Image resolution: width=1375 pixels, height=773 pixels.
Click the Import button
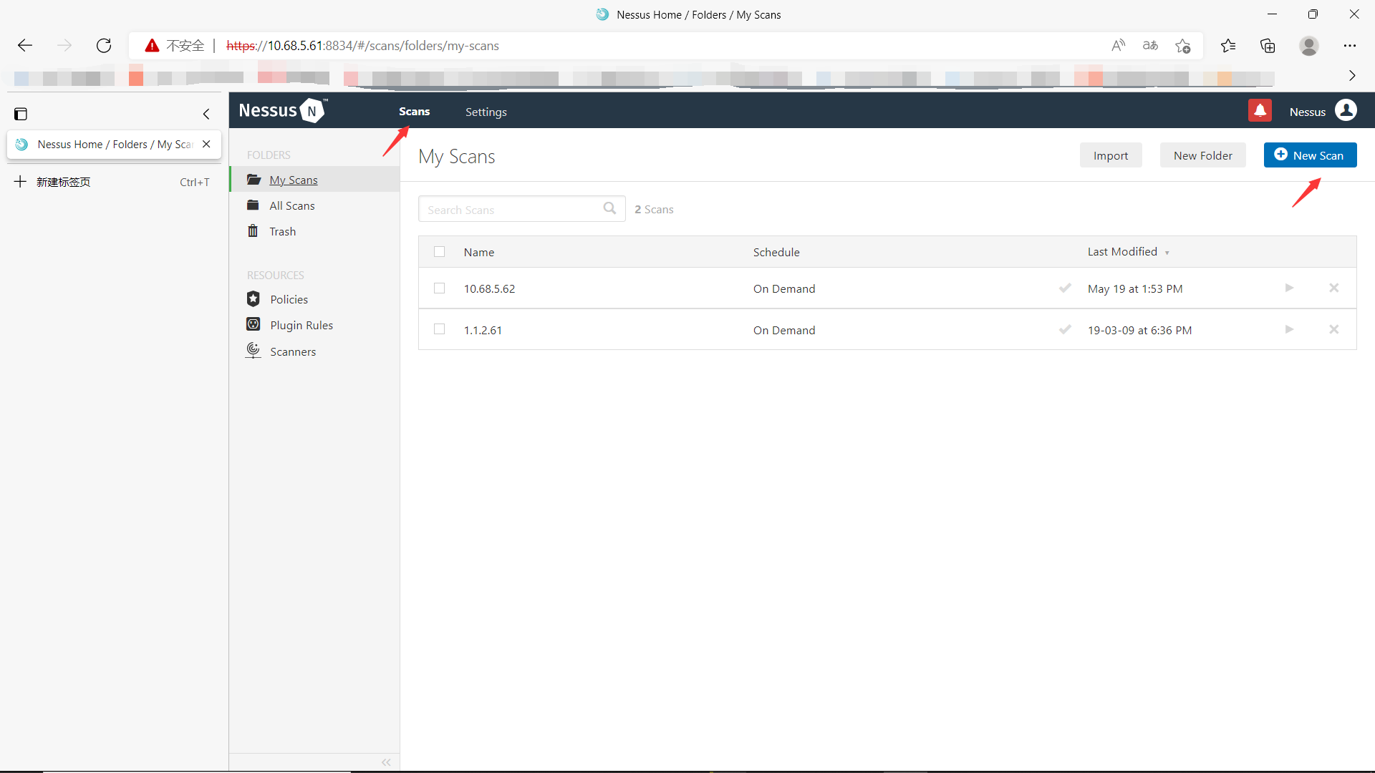[1111, 155]
